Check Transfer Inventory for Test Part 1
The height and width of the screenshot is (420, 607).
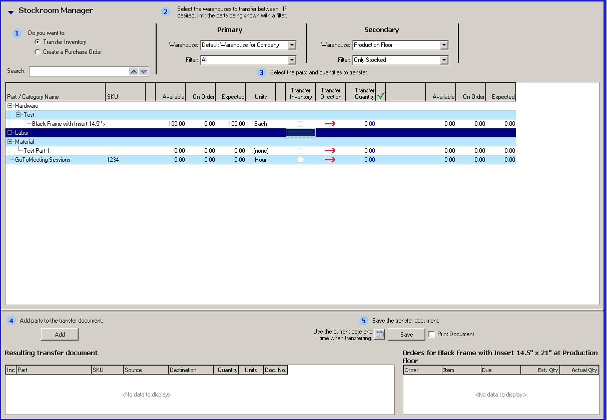click(x=300, y=151)
